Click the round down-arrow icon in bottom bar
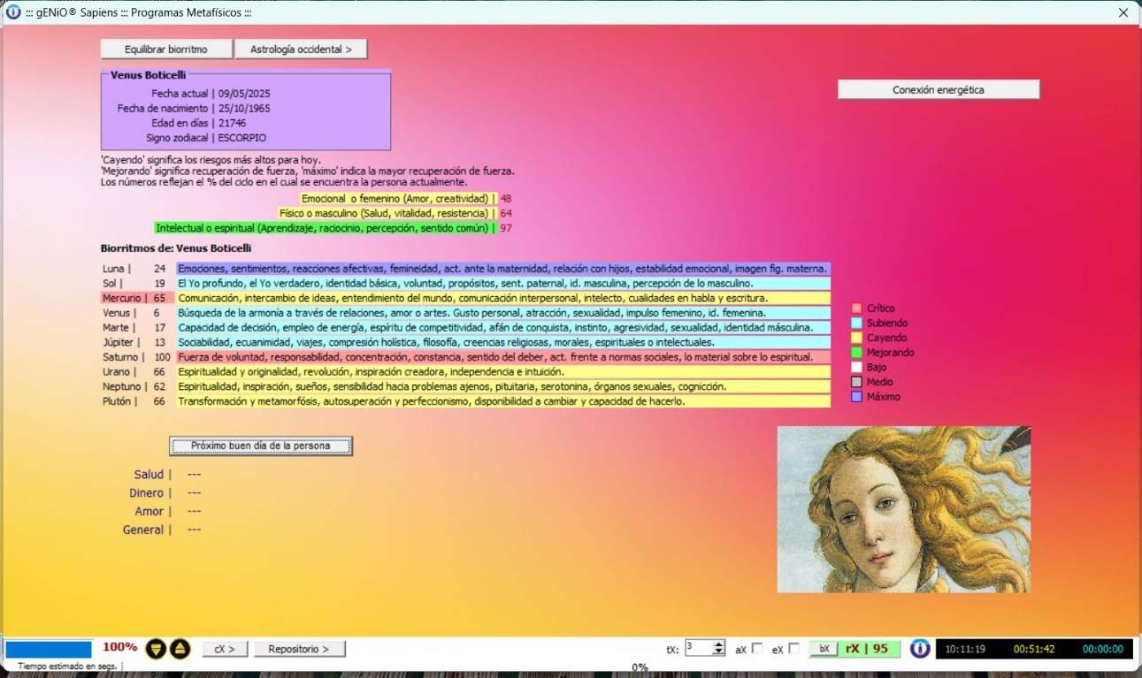The height and width of the screenshot is (678, 1142). [x=156, y=649]
